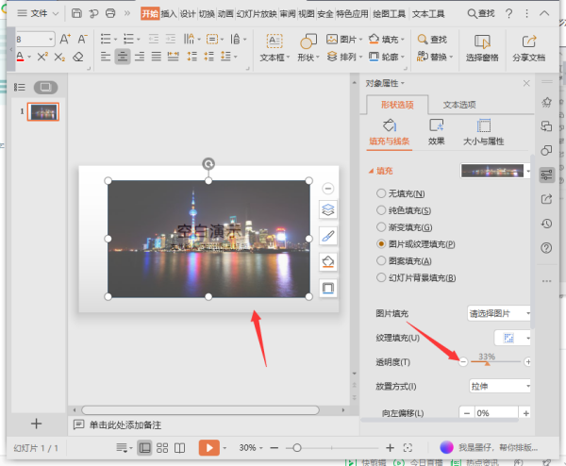Open the Animation ribbon tab

point(225,14)
